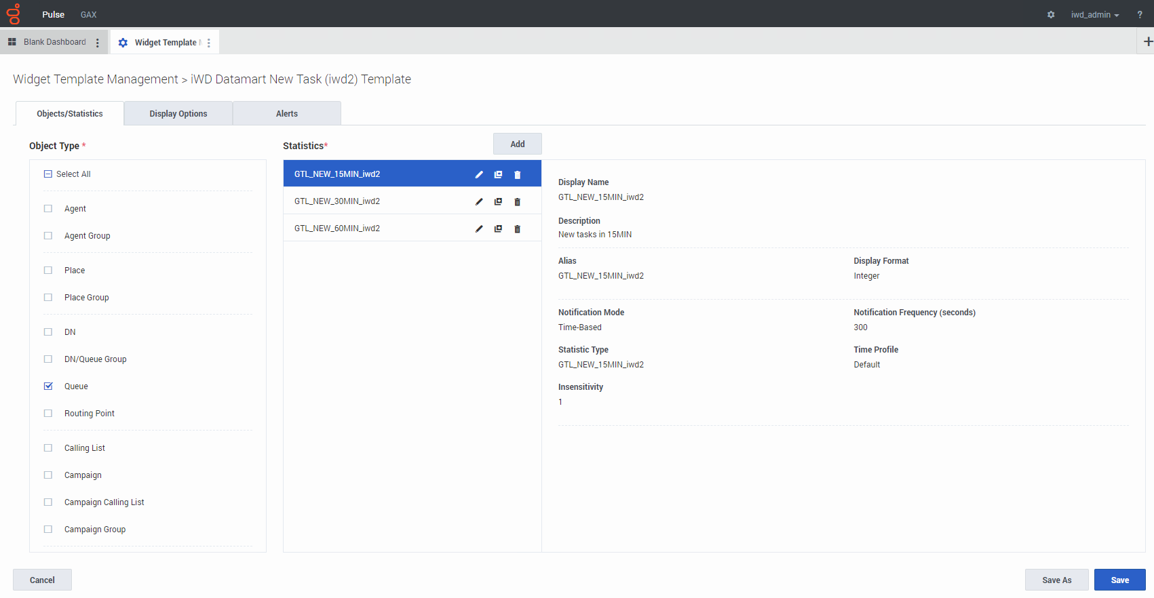Screen dimensions: 1154x598
Task: Toggle the Select All checkbox
Action: [x=48, y=174]
